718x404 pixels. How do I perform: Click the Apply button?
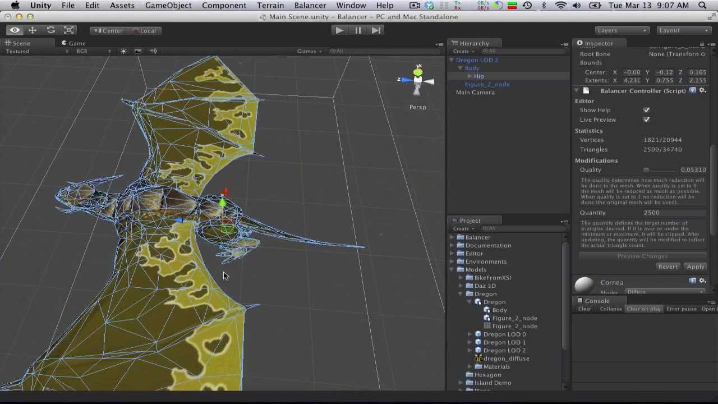click(x=695, y=267)
